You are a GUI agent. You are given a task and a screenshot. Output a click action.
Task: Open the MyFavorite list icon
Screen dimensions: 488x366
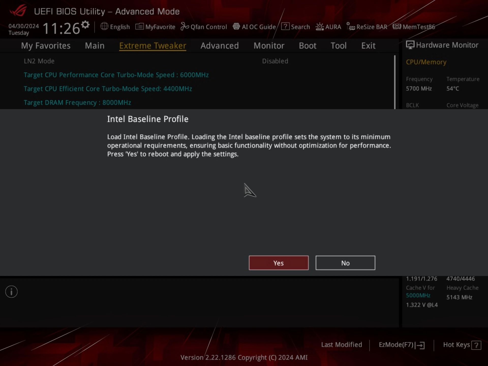[x=139, y=26]
